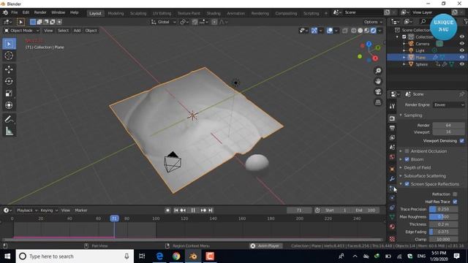Toggle the Viewport Denoising checkbox
This screenshot has width=468, height=263.
point(462,141)
